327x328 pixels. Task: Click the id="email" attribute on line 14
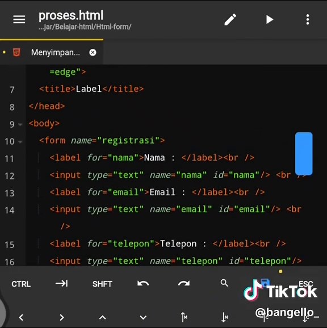point(244,209)
